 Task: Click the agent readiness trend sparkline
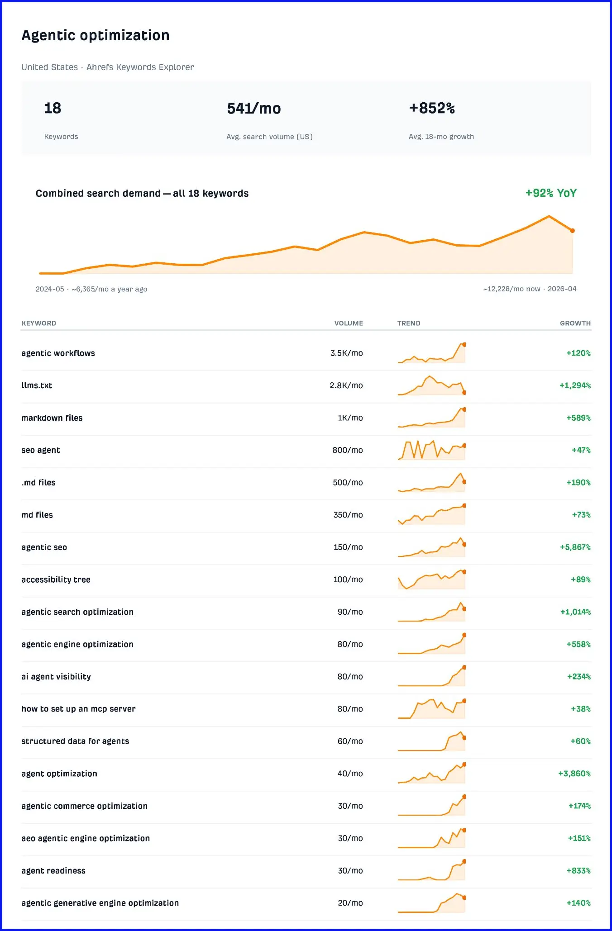tap(432, 871)
